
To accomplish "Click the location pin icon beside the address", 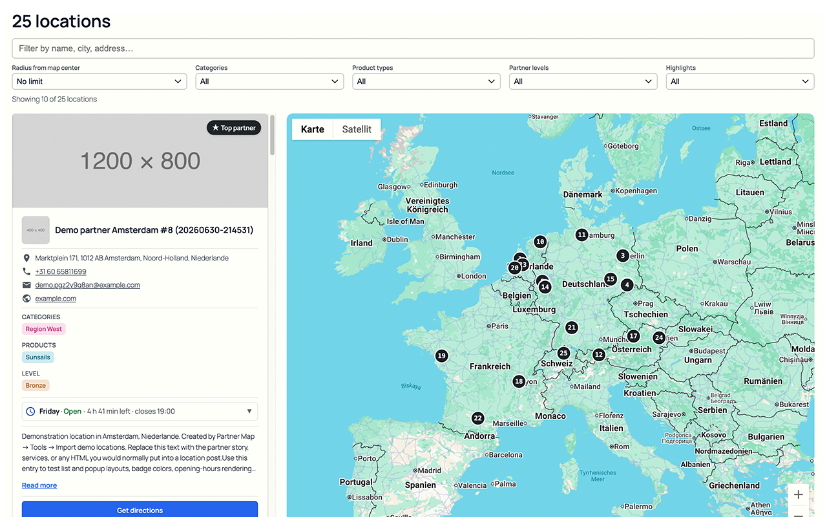I will pyautogui.click(x=26, y=258).
